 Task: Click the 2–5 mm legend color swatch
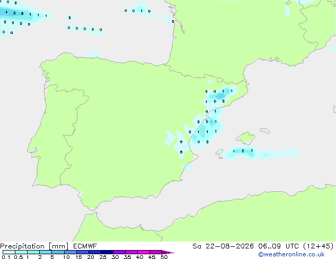(46, 252)
